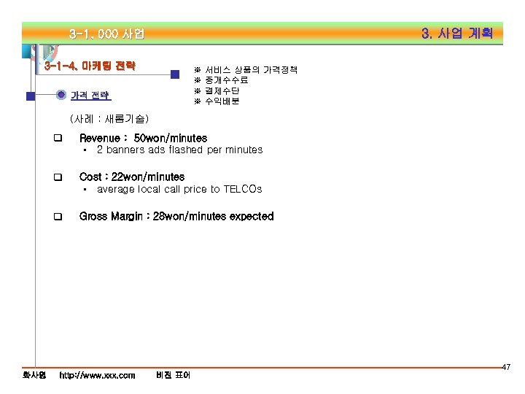Click the page number 47

(506, 367)
